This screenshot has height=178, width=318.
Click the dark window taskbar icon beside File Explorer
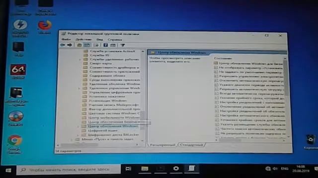click(160, 169)
